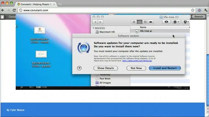The width and height of the screenshot is (209, 117).
Task: Open Software Update help question mark
Action: coord(79,68)
